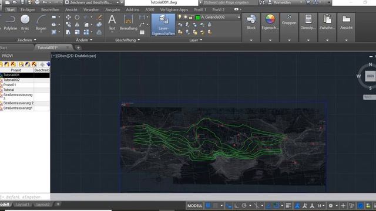The height and width of the screenshot is (211, 376).
Task: Click the Erase pencil icon in Ändern
Action: coord(99,17)
